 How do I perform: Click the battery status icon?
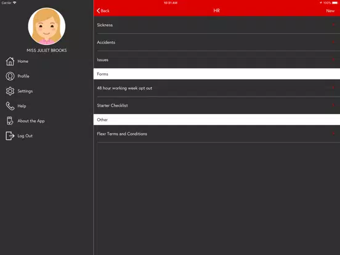click(x=334, y=3)
